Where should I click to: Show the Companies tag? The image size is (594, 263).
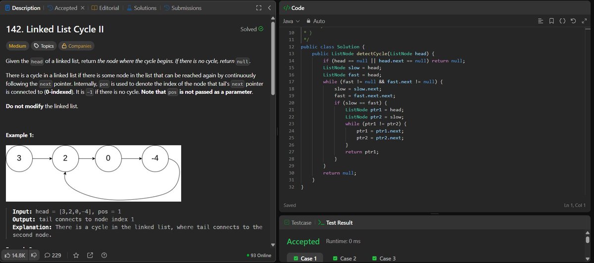click(76, 46)
